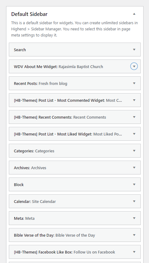Click the Default Sidebar heading
Viewport: 149px width, 263px height.
(x=29, y=14)
